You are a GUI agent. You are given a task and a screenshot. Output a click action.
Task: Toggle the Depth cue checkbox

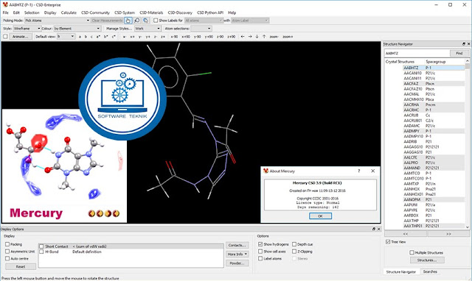294,244
